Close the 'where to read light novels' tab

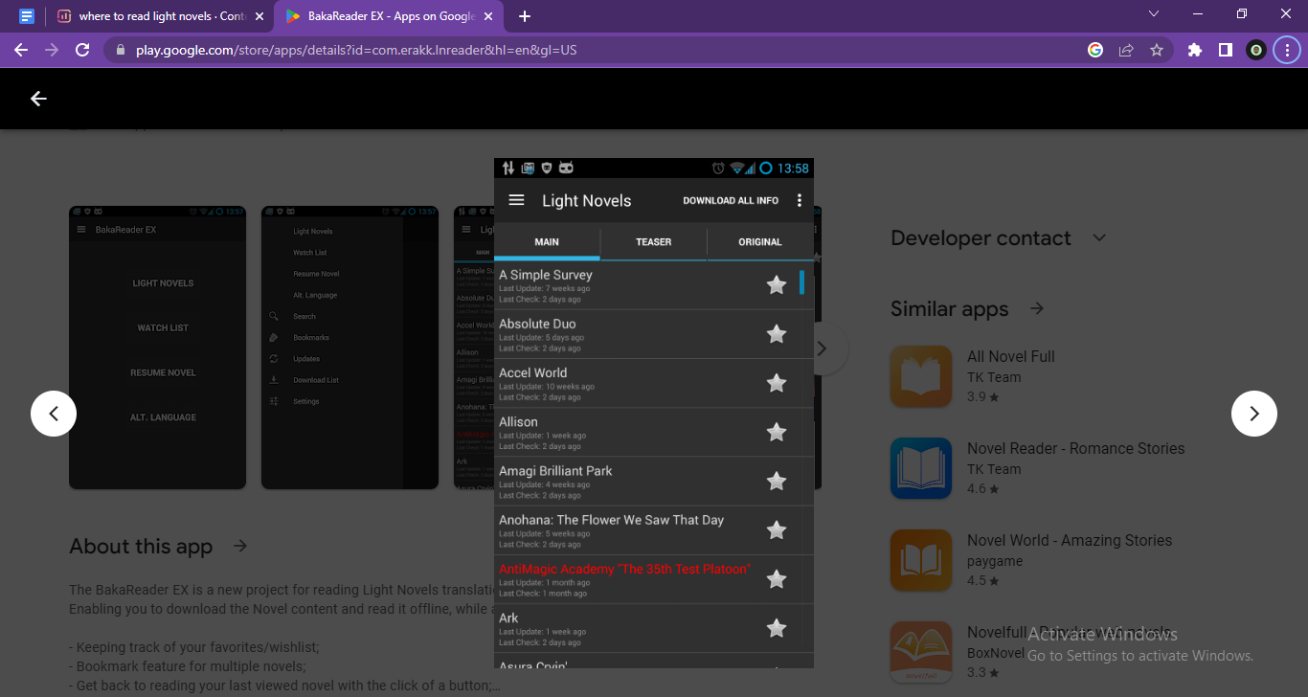[259, 16]
